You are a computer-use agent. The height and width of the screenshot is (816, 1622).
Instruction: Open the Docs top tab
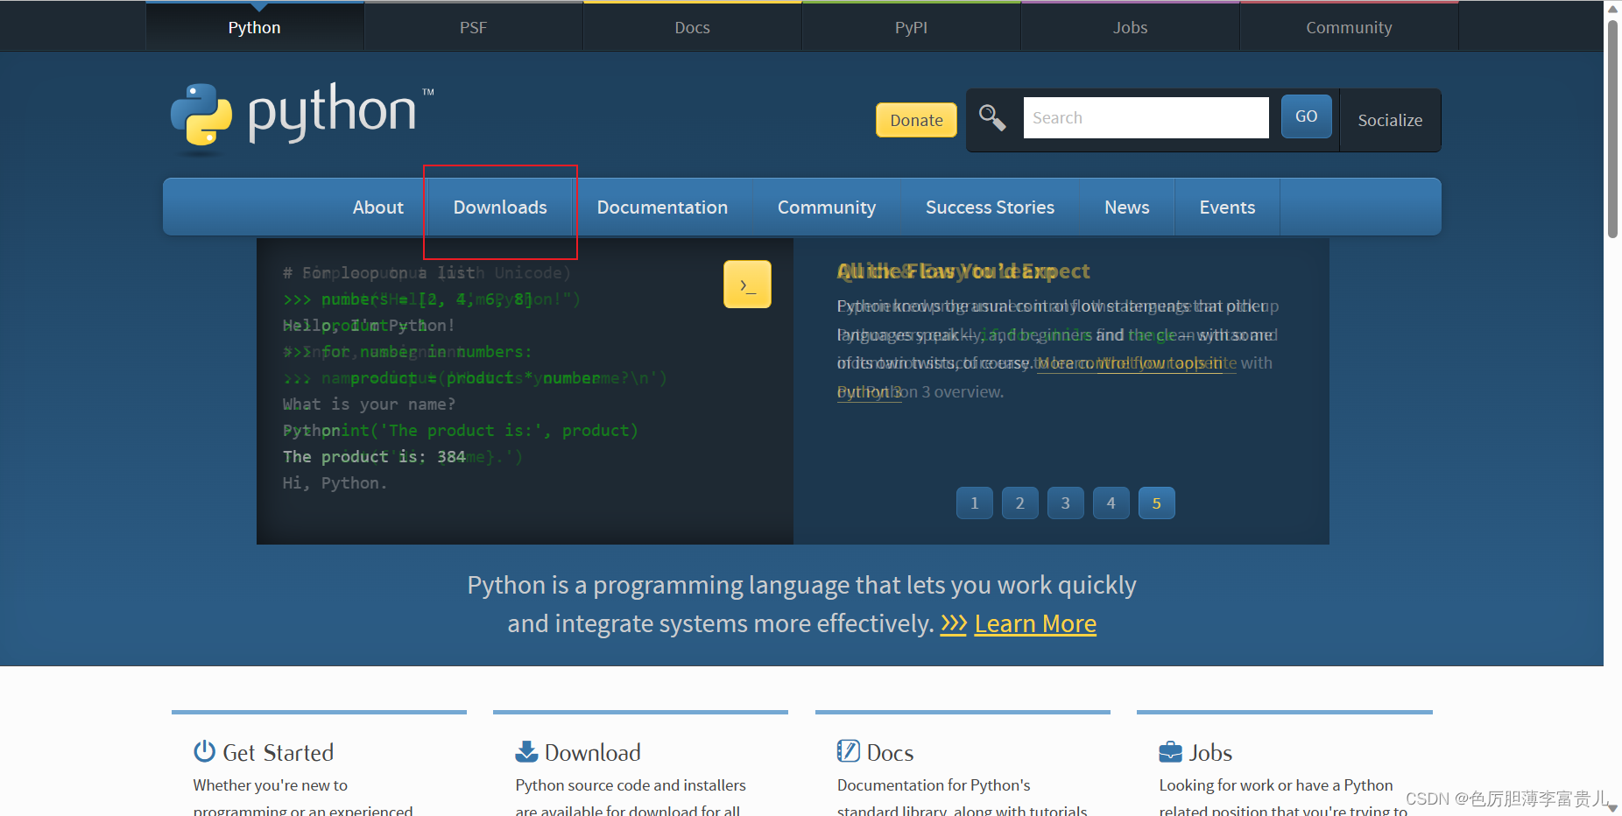[693, 27]
